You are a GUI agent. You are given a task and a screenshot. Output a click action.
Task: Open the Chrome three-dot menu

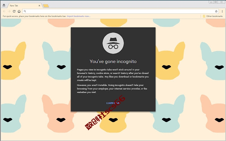click(222, 11)
